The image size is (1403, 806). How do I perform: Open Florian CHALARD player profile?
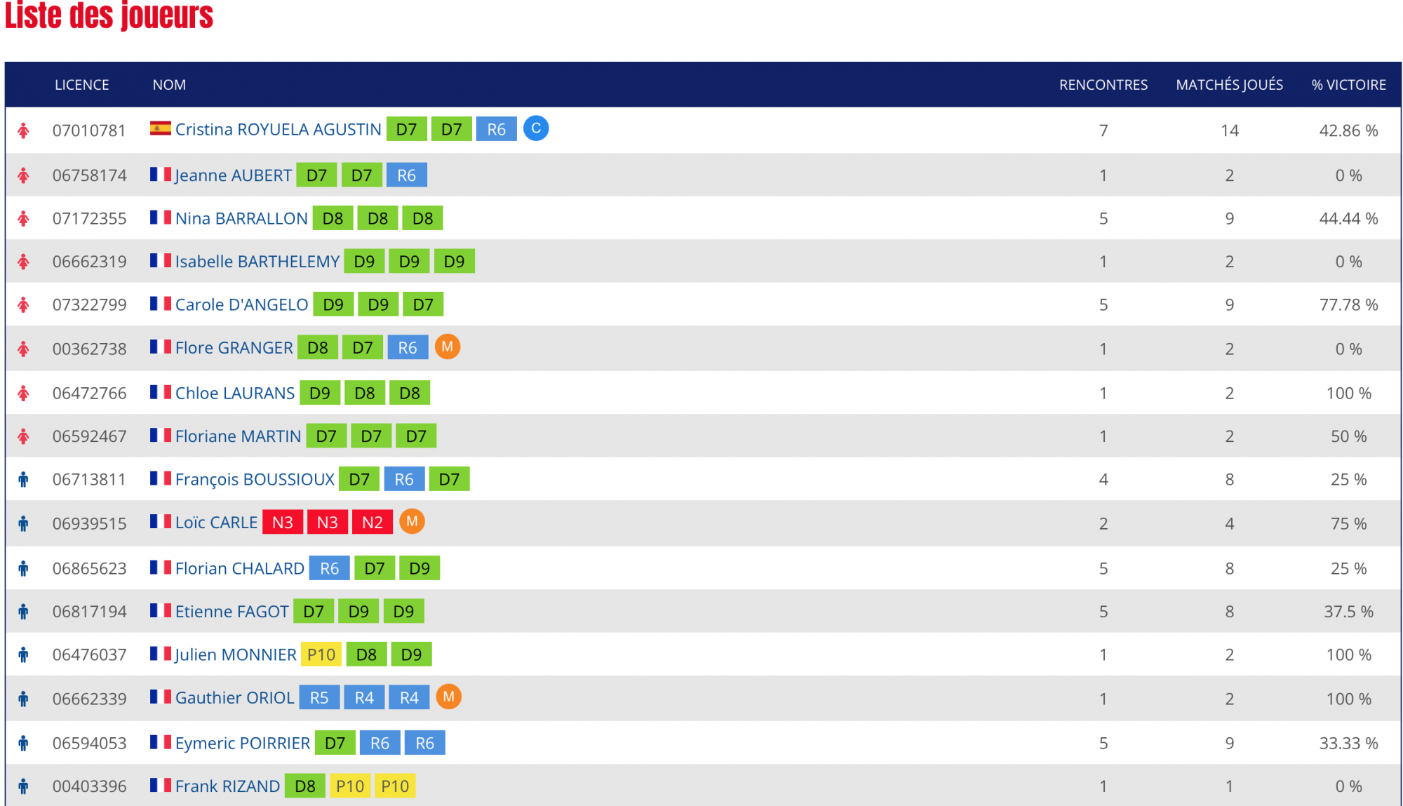pyautogui.click(x=240, y=569)
